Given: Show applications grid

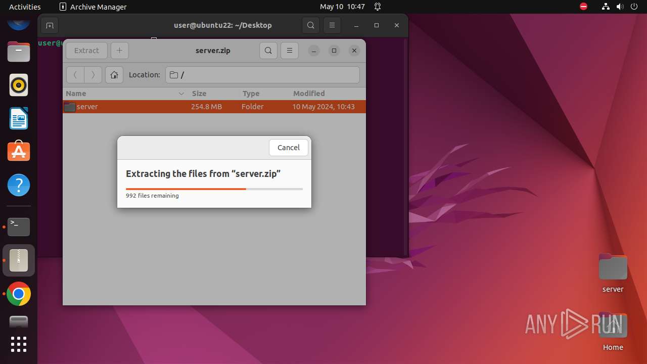Looking at the screenshot, I should point(19,344).
